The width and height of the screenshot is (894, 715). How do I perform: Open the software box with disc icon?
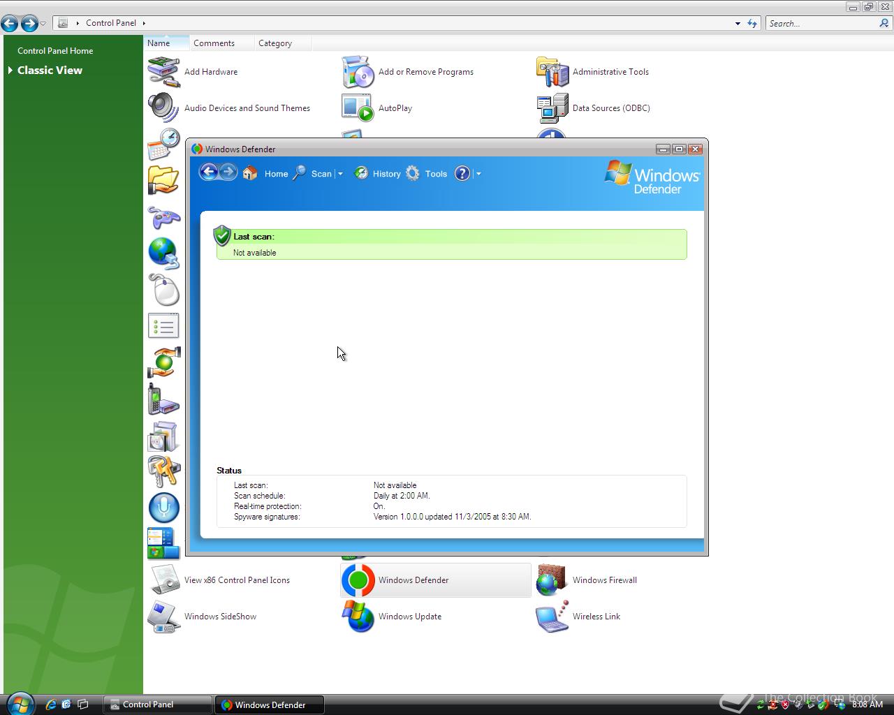pos(164,435)
